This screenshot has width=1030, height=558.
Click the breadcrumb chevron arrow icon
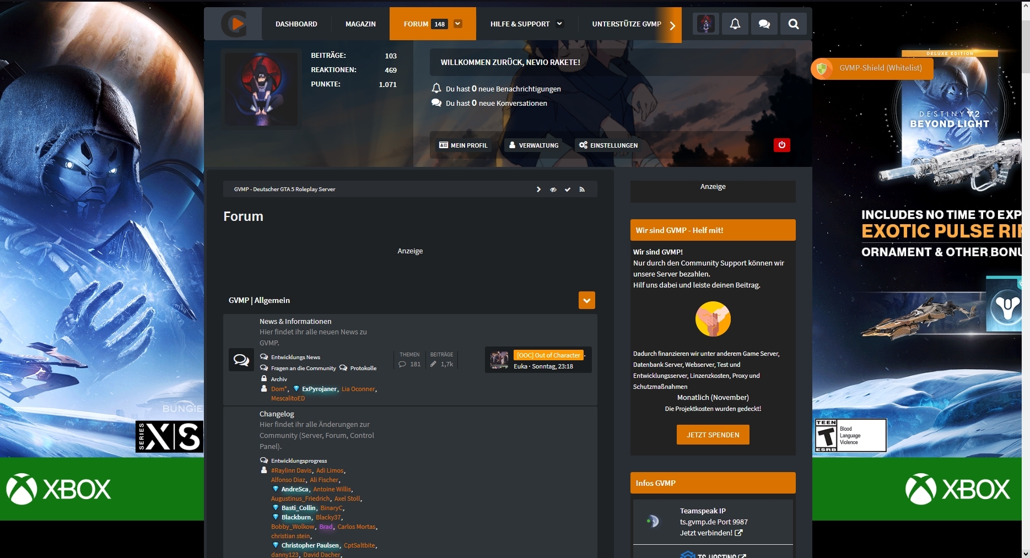point(538,189)
